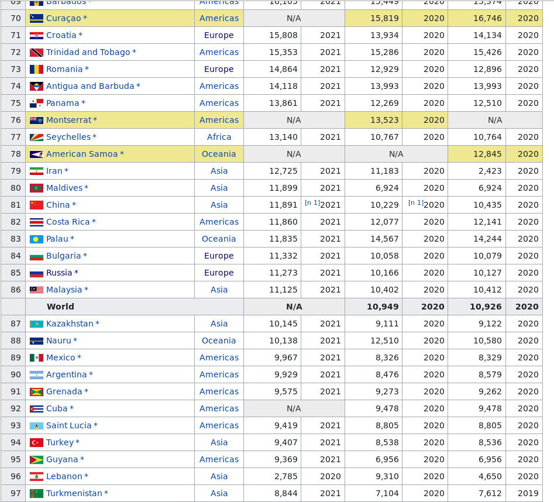Click the Malaysia flag icon

pos(36,290)
